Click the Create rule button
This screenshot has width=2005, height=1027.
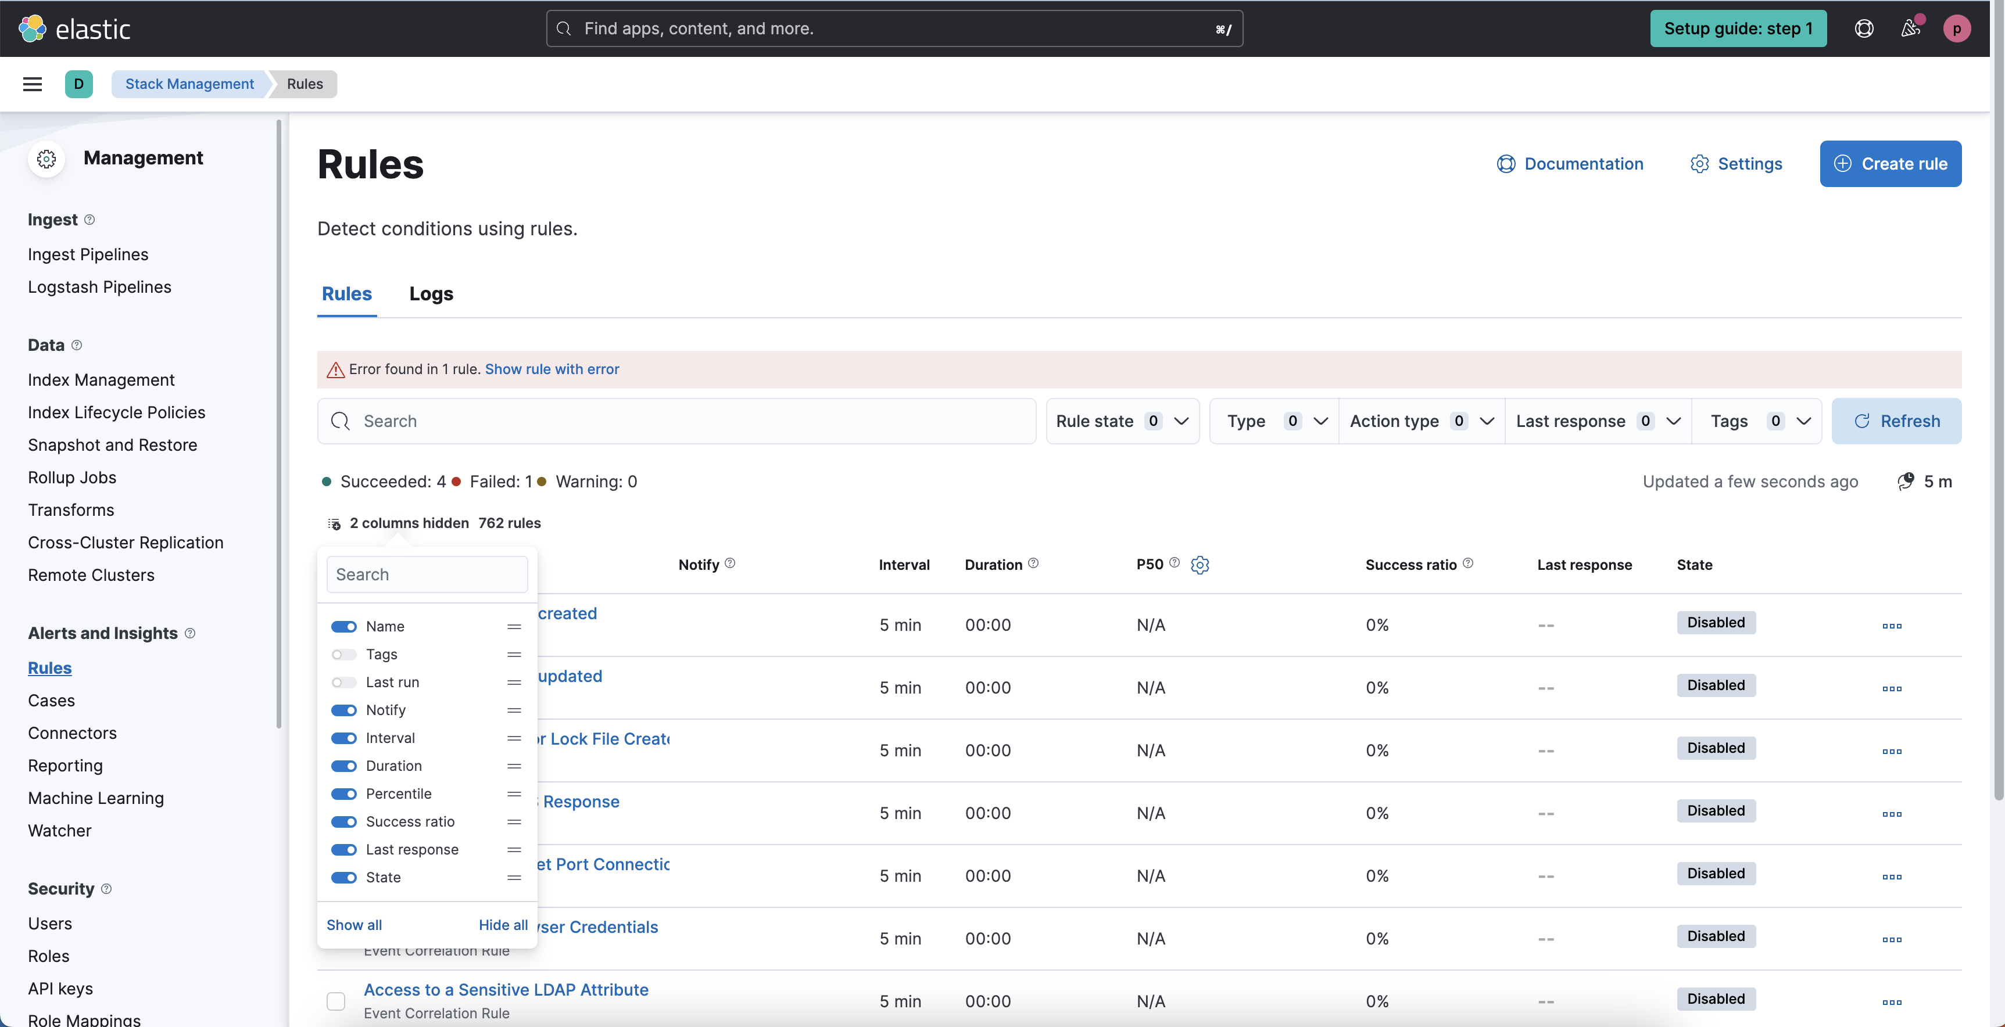[1891, 163]
